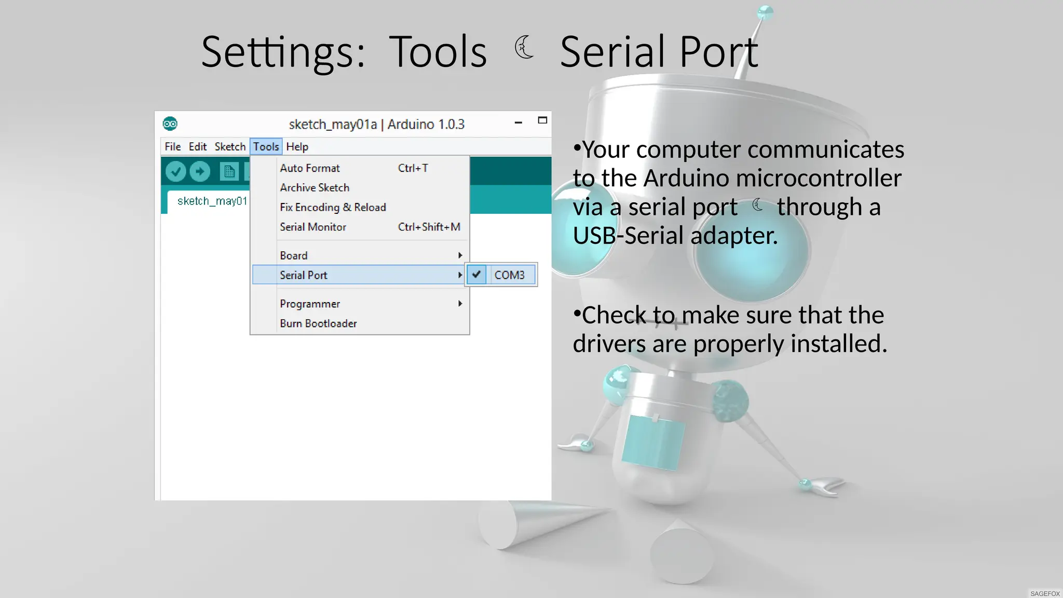
Task: Select the sketch_may01 editor tab
Action: 209,201
